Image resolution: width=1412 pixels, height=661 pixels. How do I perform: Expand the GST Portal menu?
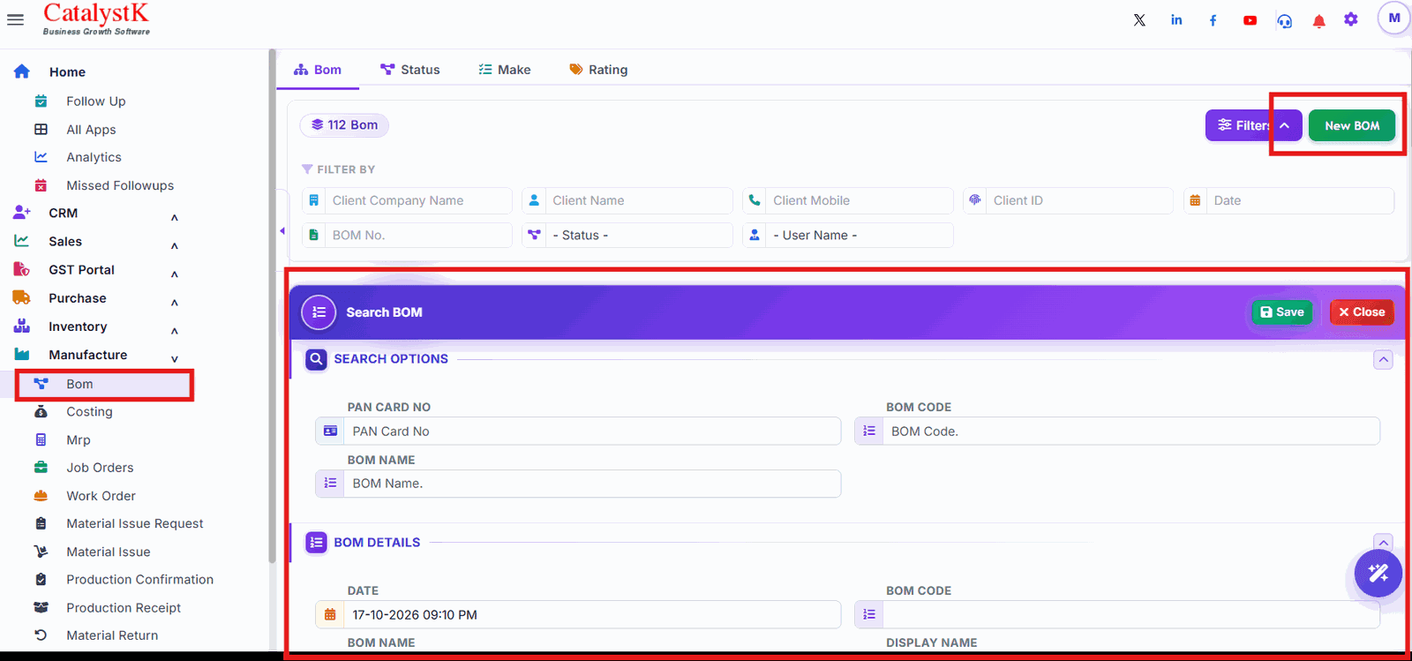click(x=175, y=274)
